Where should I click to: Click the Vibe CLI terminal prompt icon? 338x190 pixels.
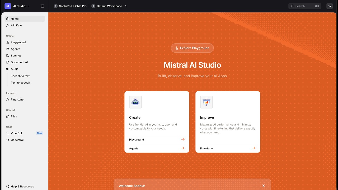pos(8,133)
